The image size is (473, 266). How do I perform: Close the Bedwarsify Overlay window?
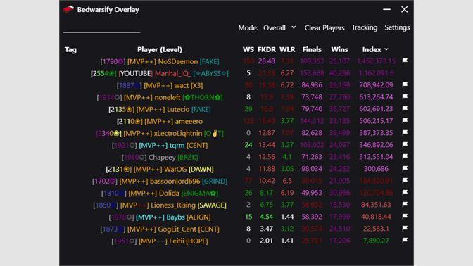point(405,9)
